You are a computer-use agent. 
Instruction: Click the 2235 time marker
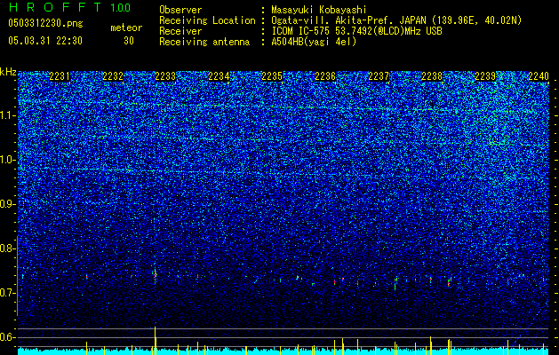(x=272, y=76)
